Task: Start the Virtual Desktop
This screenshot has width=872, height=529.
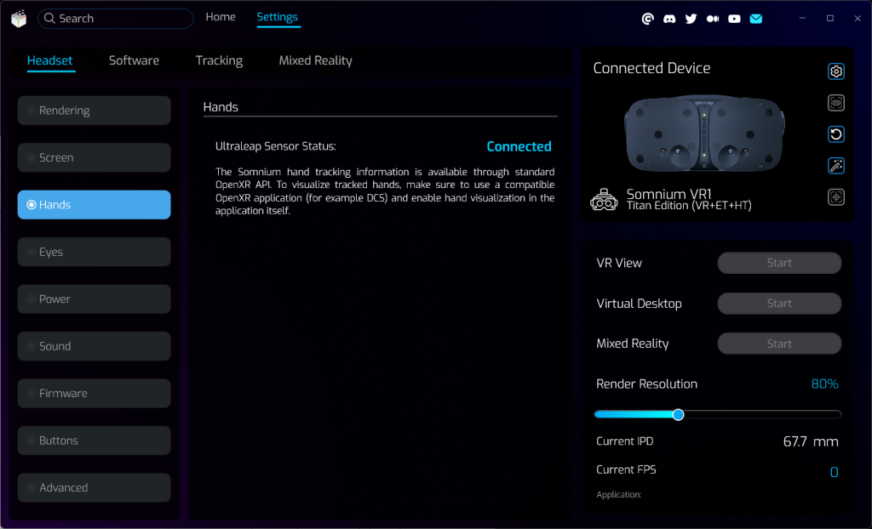Action: (x=779, y=304)
